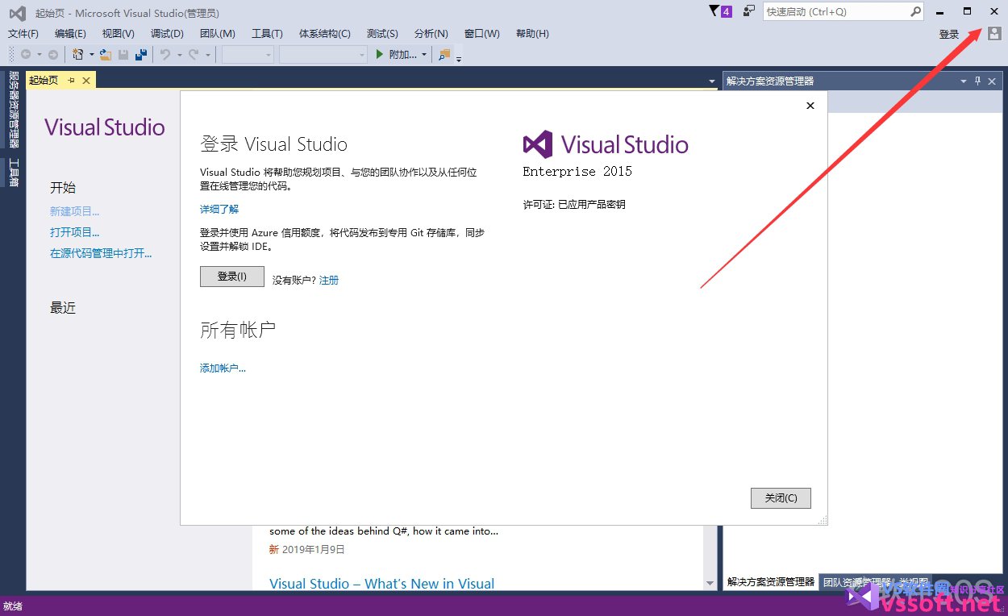Open the Visual Studio – What's New article link

(x=382, y=584)
